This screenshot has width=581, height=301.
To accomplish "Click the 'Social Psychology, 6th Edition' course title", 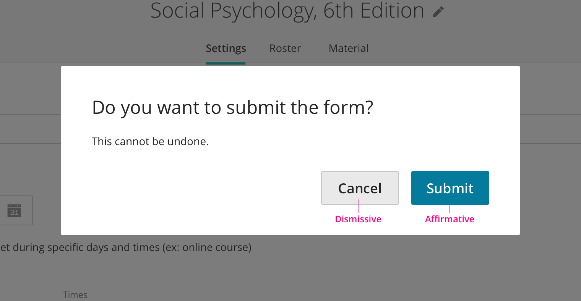I will (x=287, y=11).
